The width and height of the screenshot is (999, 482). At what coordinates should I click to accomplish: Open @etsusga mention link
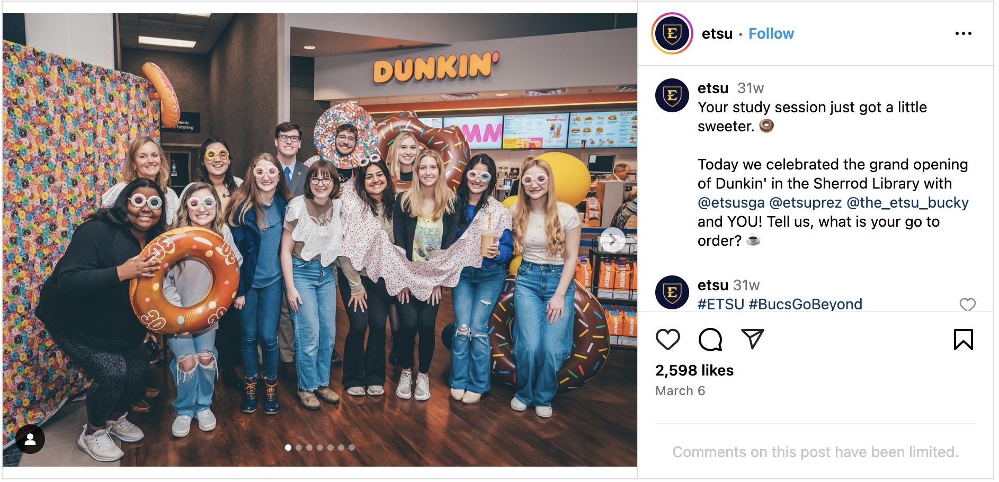731,202
